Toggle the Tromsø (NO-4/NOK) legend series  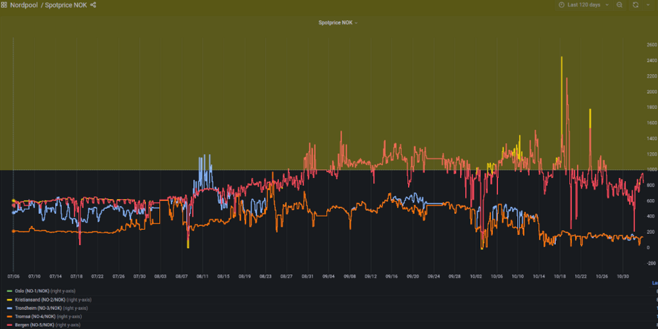39,316
